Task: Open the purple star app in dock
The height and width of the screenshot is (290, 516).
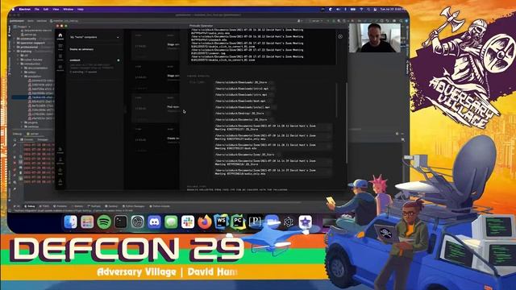Action: coord(305,222)
